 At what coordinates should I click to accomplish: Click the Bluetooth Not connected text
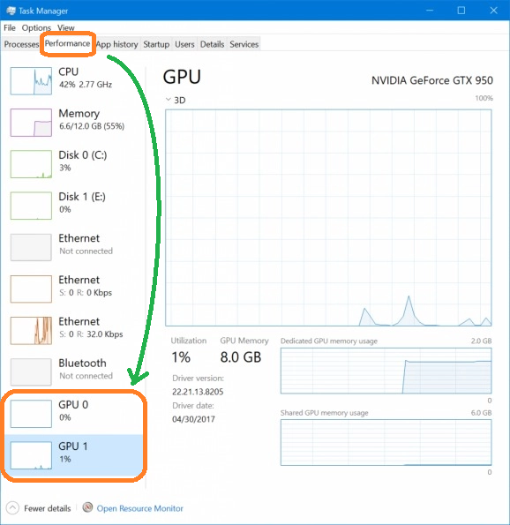(86, 376)
